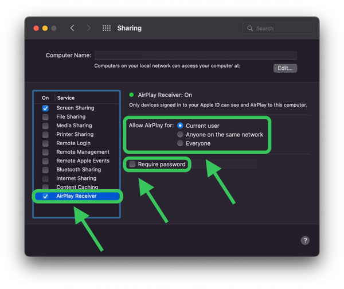Enable the File Sharing checkbox

[45, 117]
